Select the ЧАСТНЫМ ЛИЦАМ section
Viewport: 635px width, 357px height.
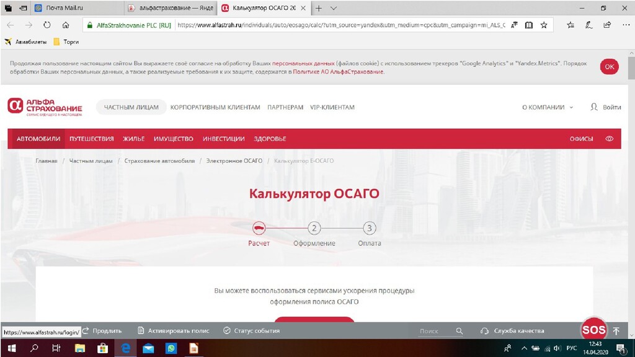coord(131,107)
